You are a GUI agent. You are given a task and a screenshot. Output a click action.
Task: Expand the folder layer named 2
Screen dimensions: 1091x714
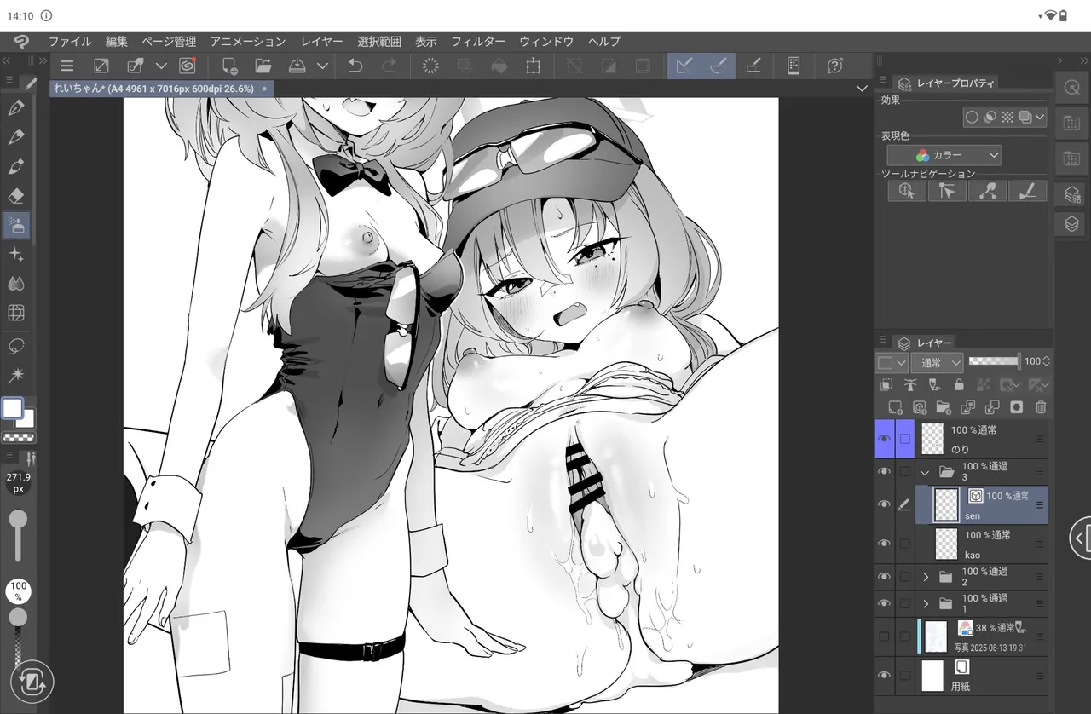926,577
